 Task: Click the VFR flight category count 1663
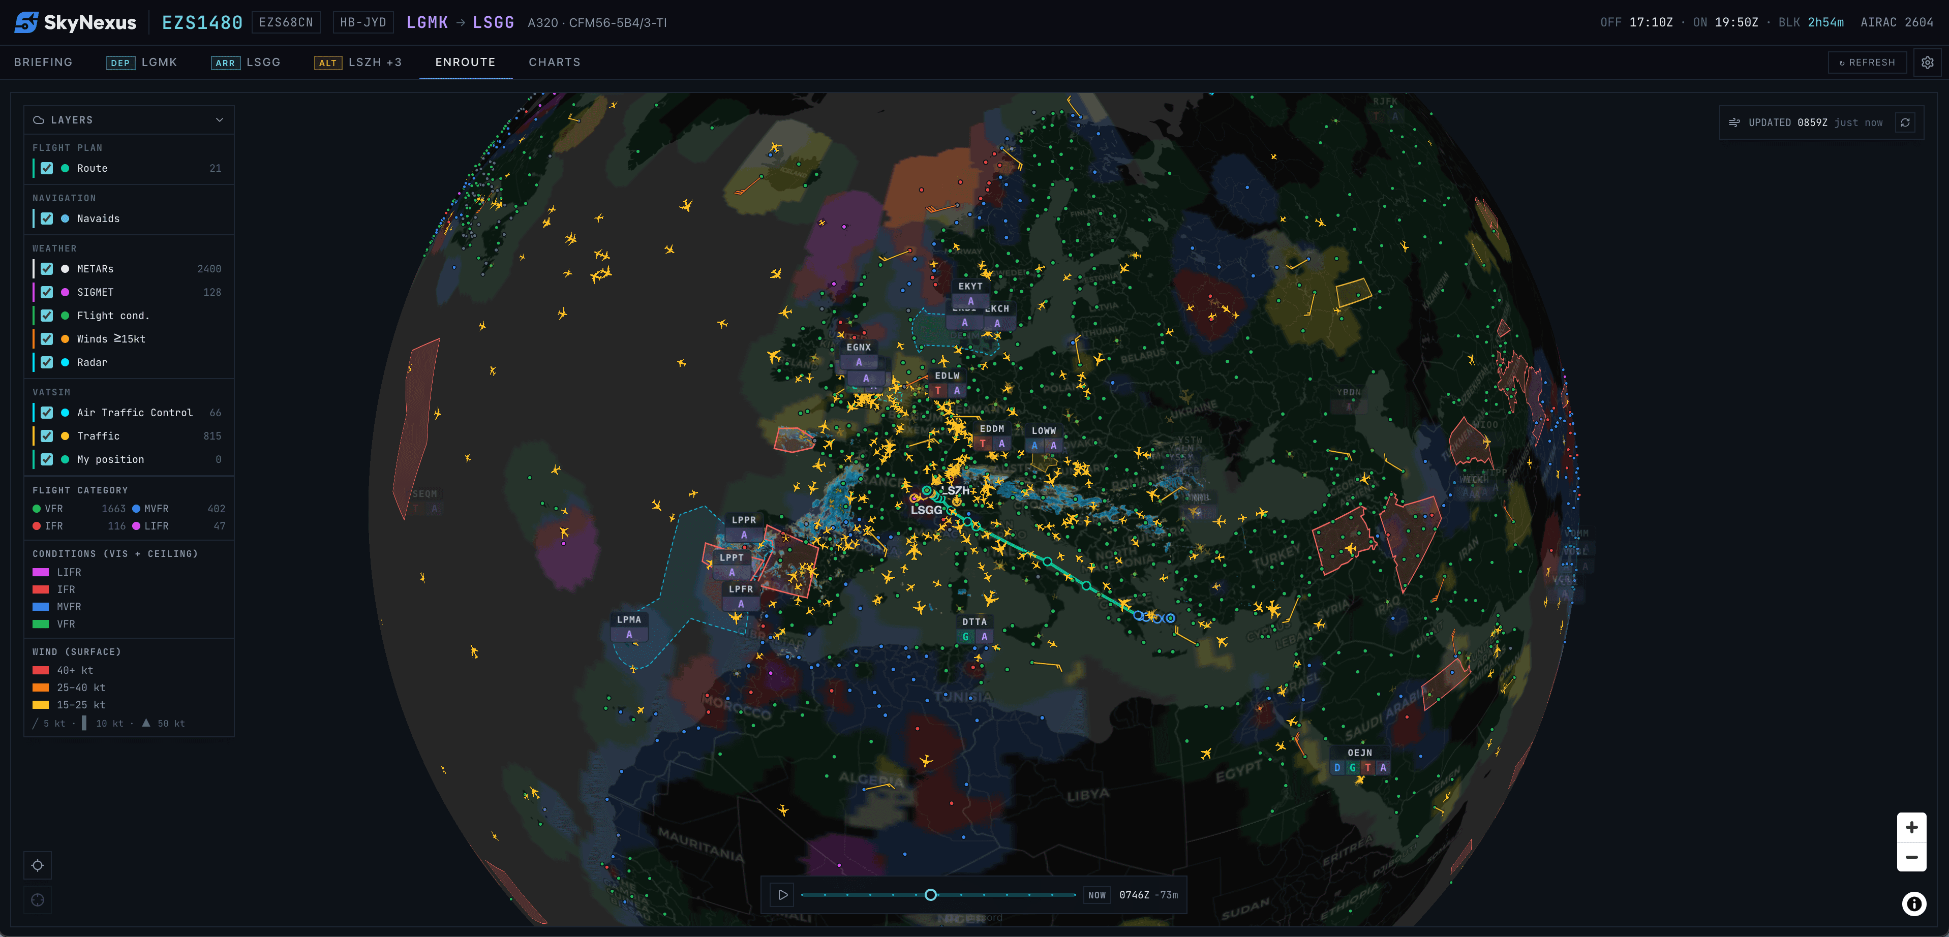tap(113, 509)
